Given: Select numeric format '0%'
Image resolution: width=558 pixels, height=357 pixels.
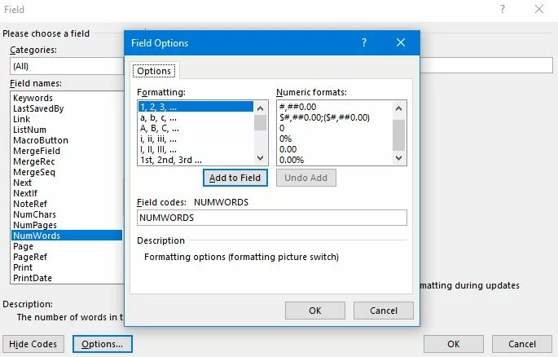Looking at the screenshot, I should click(334, 139).
